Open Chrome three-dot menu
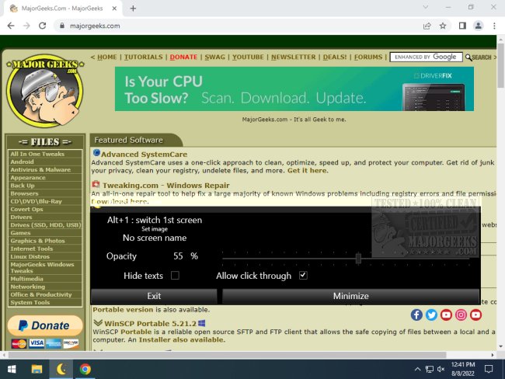Viewport: 505px width, 379px height. click(494, 26)
